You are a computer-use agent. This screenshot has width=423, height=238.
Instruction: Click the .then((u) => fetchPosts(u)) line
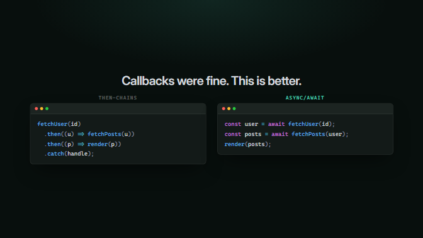click(89, 134)
